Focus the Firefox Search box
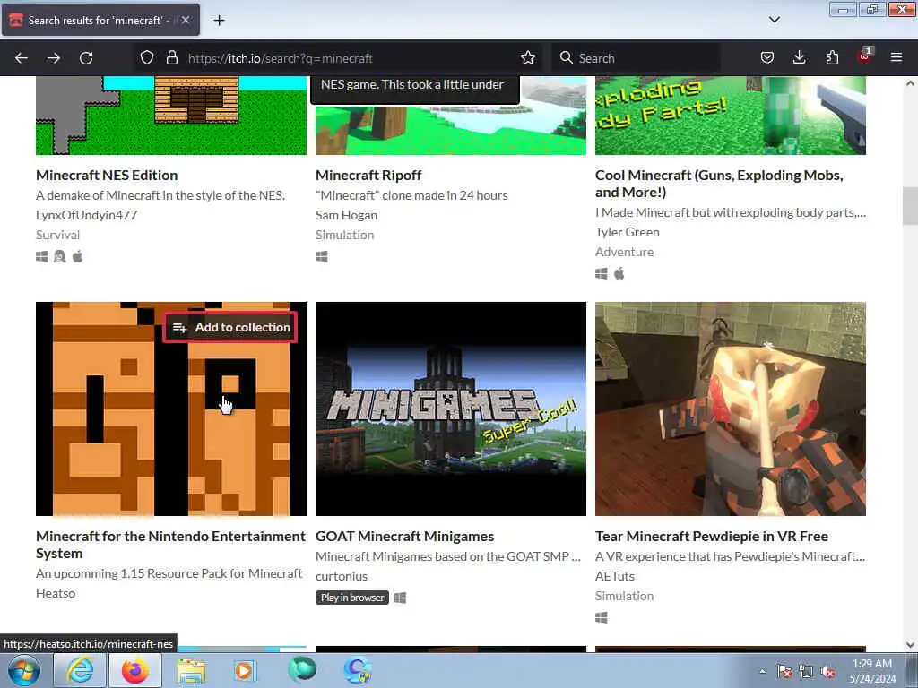This screenshot has height=688, width=918. 636,58
